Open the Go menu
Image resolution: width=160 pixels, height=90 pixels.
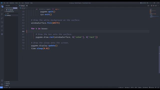coord(19,3)
